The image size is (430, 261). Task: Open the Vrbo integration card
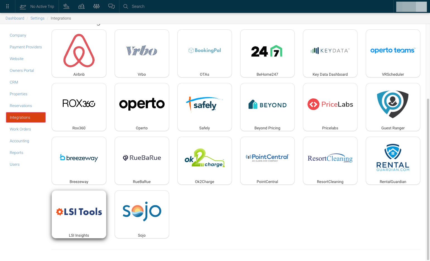click(x=142, y=53)
